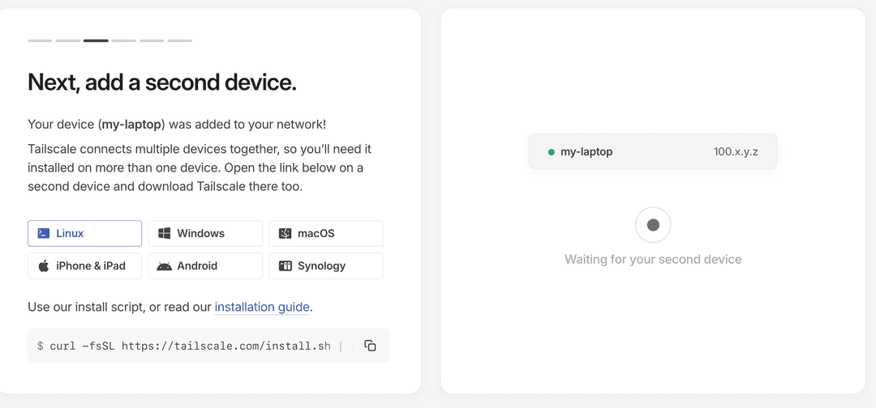Choose the macOS platform tab
The image size is (876, 408).
(326, 233)
